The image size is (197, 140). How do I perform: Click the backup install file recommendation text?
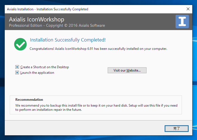pyautogui.click(x=96, y=107)
